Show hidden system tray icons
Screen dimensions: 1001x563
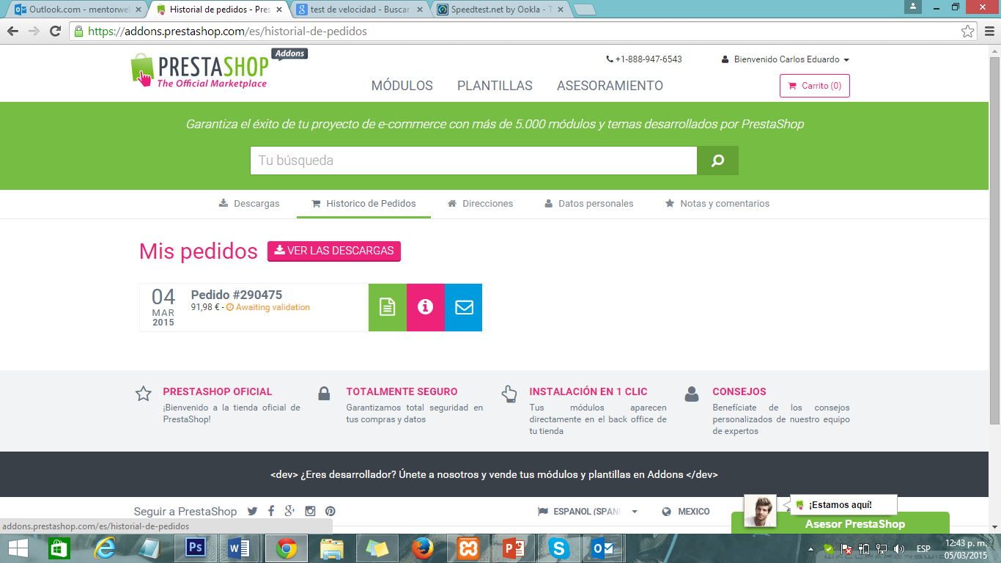810,548
